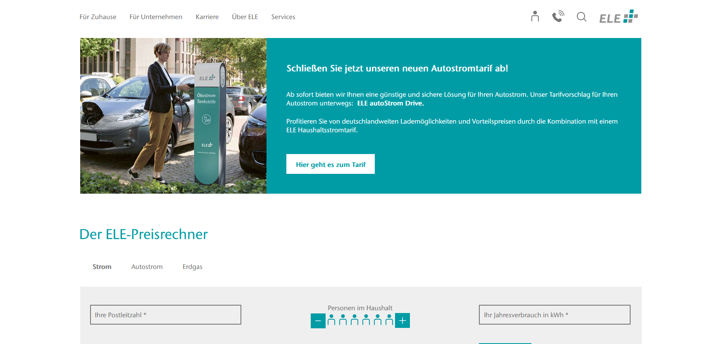Select second person icon in household
This screenshot has width=719, height=344.
(343, 320)
